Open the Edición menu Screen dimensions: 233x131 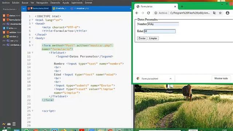[x=16, y=3]
